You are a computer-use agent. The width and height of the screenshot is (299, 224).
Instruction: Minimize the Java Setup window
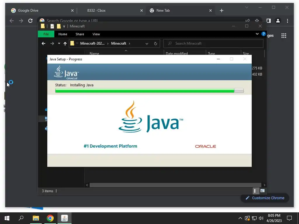(218, 59)
